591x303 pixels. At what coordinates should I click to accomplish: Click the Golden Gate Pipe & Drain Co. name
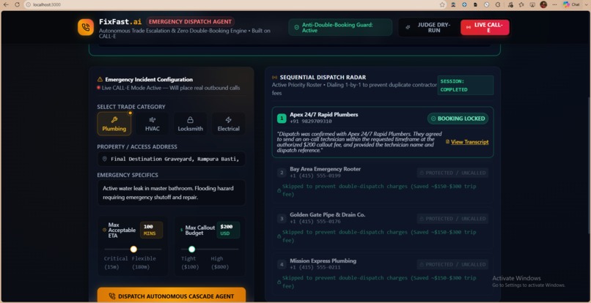(328, 214)
